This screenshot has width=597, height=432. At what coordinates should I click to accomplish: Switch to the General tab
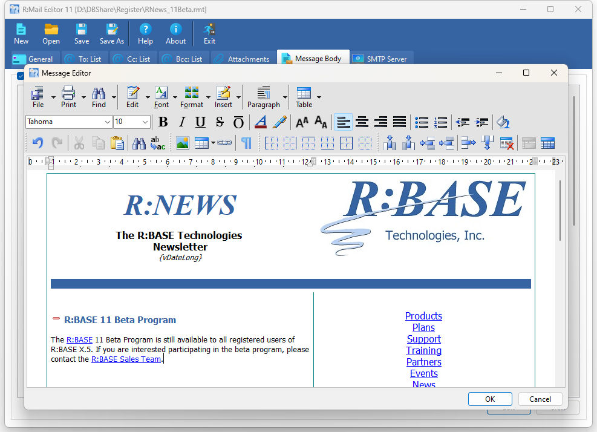coord(36,59)
